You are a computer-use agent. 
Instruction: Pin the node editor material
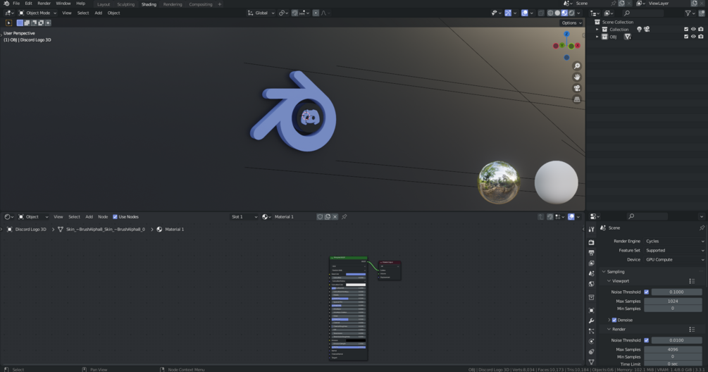[344, 217]
